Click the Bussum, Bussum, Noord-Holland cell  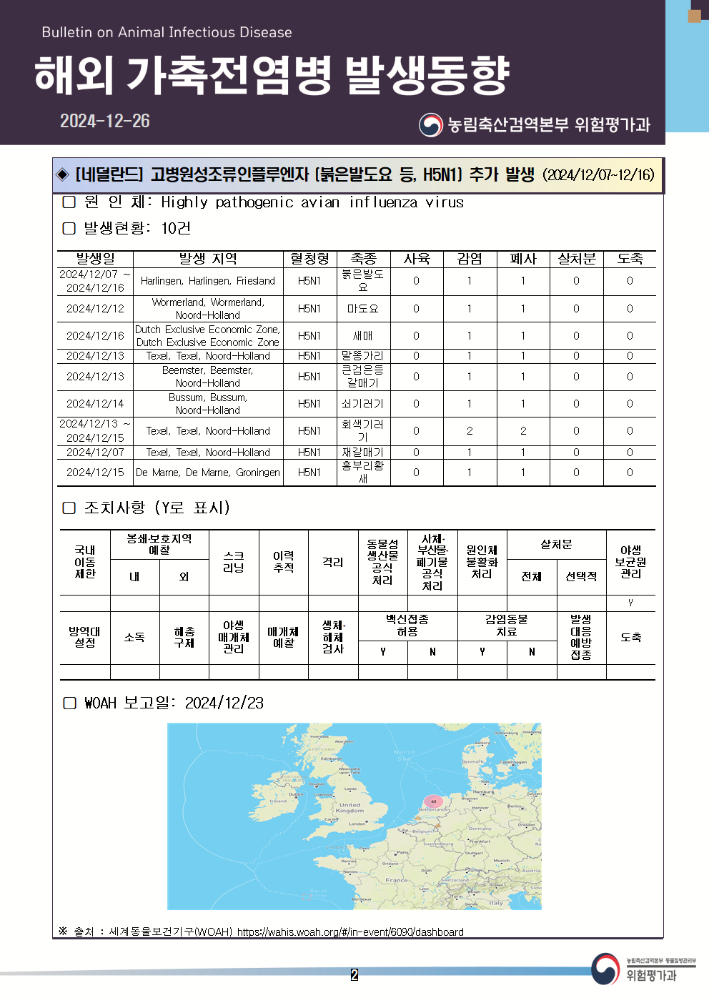click(x=208, y=404)
